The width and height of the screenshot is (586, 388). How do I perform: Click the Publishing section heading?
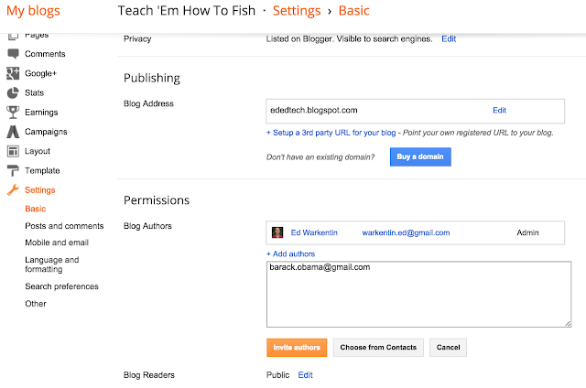(152, 78)
